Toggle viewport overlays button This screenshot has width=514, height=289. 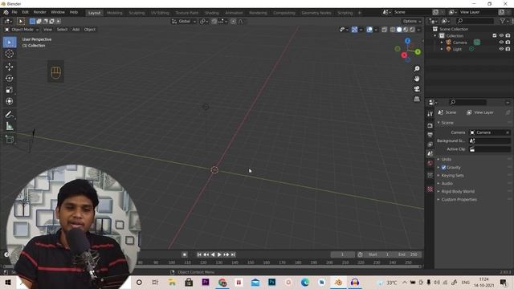[369, 30]
